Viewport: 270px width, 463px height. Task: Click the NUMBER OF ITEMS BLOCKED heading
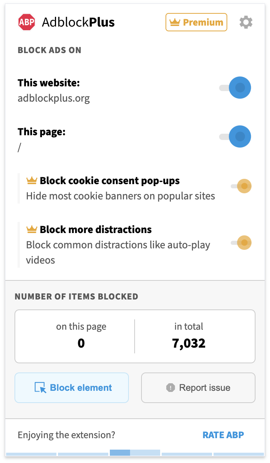(76, 296)
